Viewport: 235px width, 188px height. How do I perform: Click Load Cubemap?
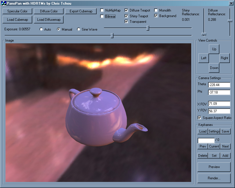[17, 20]
